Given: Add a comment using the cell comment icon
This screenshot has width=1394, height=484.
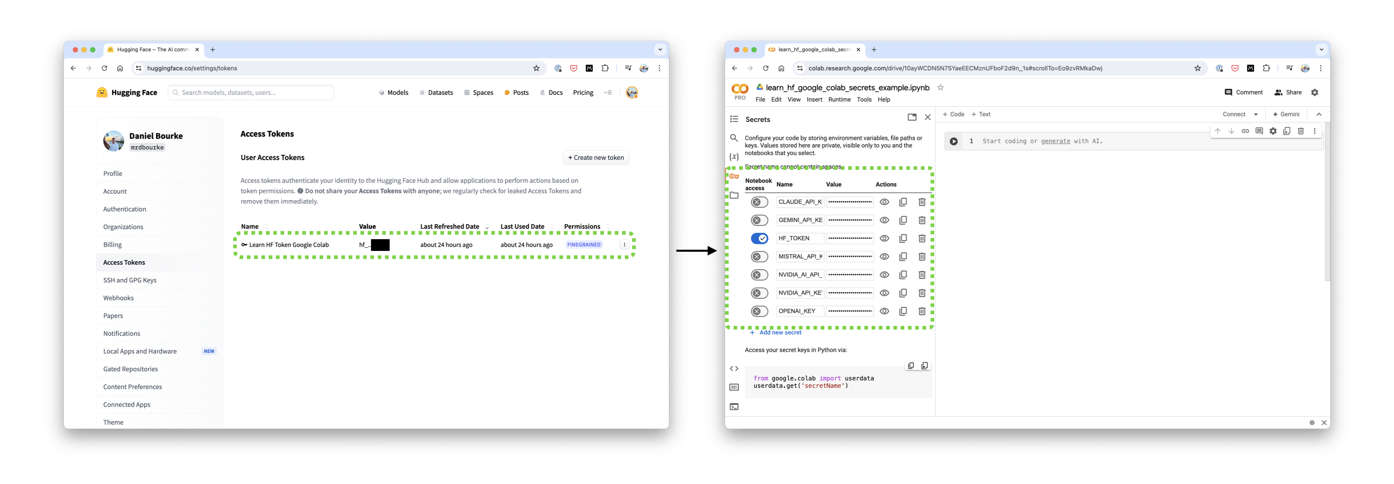Looking at the screenshot, I should click(1259, 131).
